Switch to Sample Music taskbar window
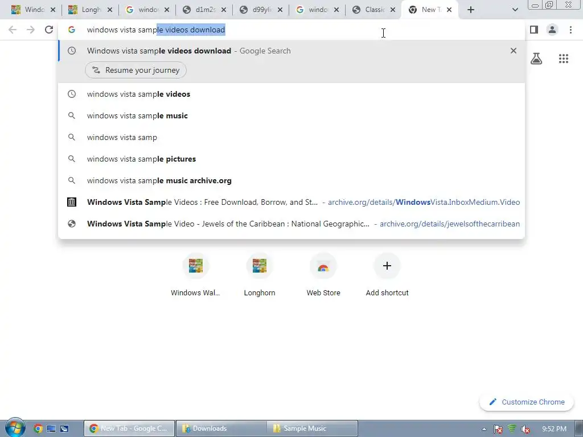The width and height of the screenshot is (583, 437). [x=313, y=428]
